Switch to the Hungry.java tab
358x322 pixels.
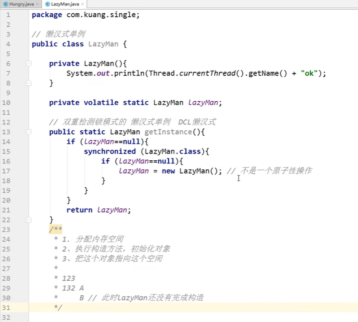pyautogui.click(x=21, y=4)
